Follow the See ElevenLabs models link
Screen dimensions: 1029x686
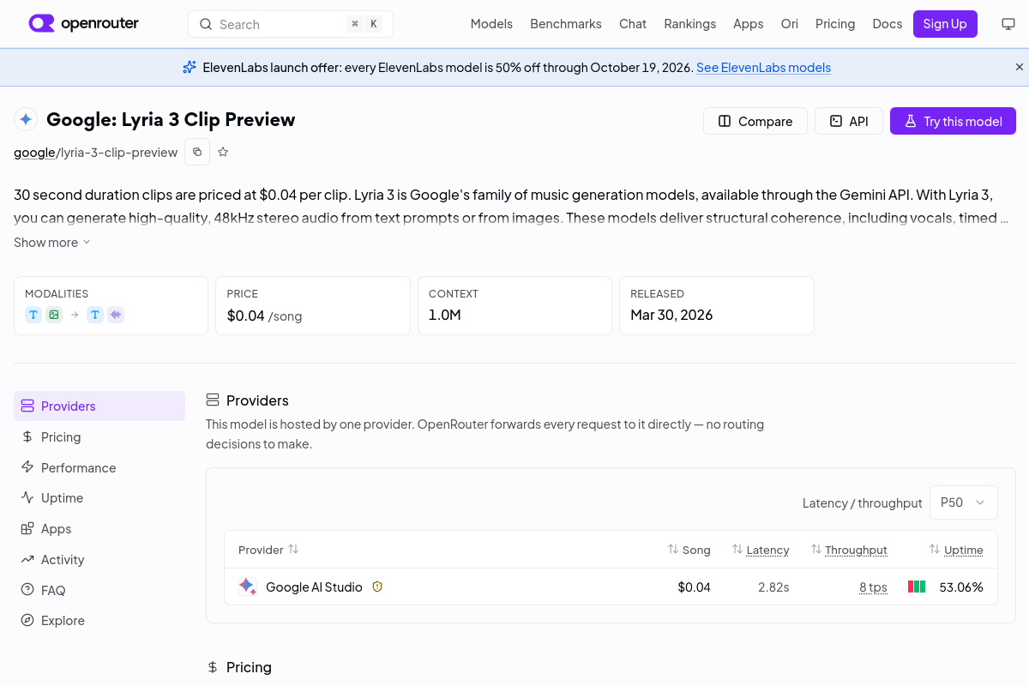coord(763,68)
